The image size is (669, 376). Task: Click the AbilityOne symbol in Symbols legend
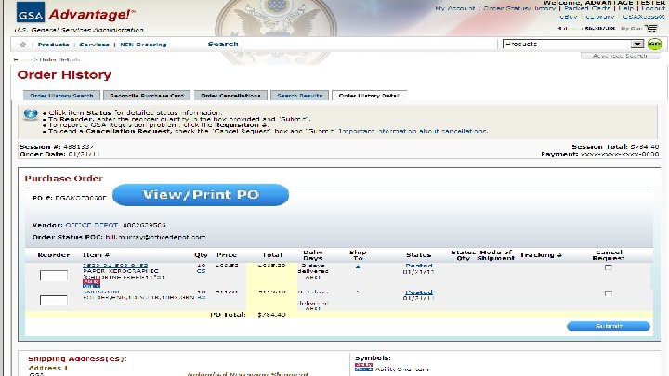[x=363, y=368]
